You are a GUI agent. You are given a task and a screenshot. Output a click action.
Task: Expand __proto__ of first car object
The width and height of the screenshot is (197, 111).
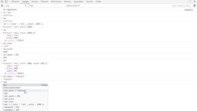[x=6, y=40]
